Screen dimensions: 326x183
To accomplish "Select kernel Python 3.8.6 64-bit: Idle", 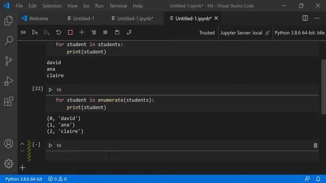I will tap(300, 33).
